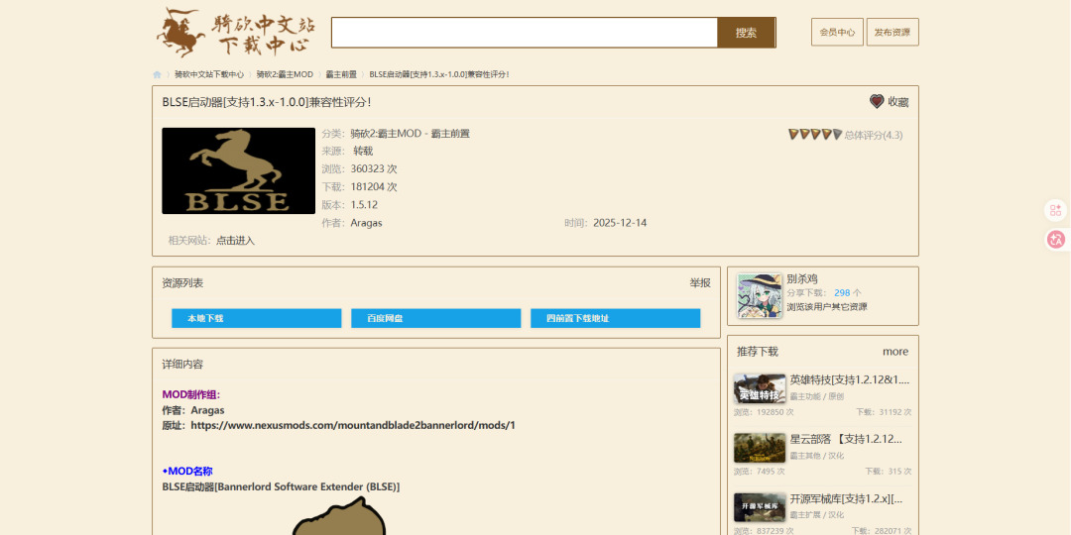Click the BLSE horse logo image
Viewport: 1071px width, 535px height.
pyautogui.click(x=238, y=170)
